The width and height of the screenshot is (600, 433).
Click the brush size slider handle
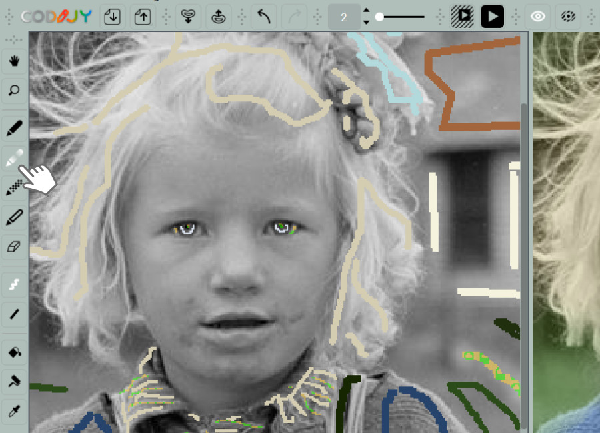point(379,17)
